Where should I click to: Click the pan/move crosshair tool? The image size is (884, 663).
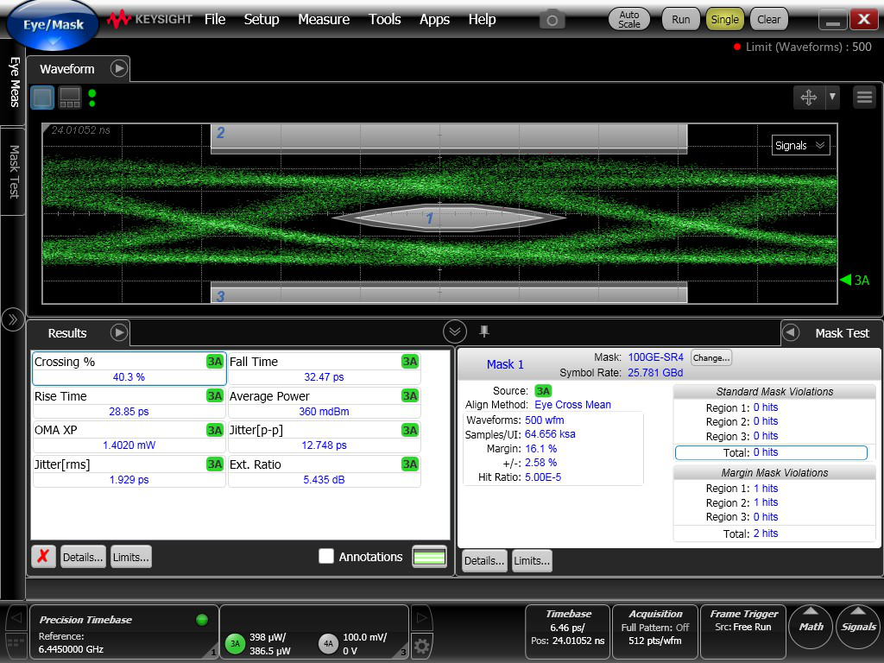tap(809, 98)
